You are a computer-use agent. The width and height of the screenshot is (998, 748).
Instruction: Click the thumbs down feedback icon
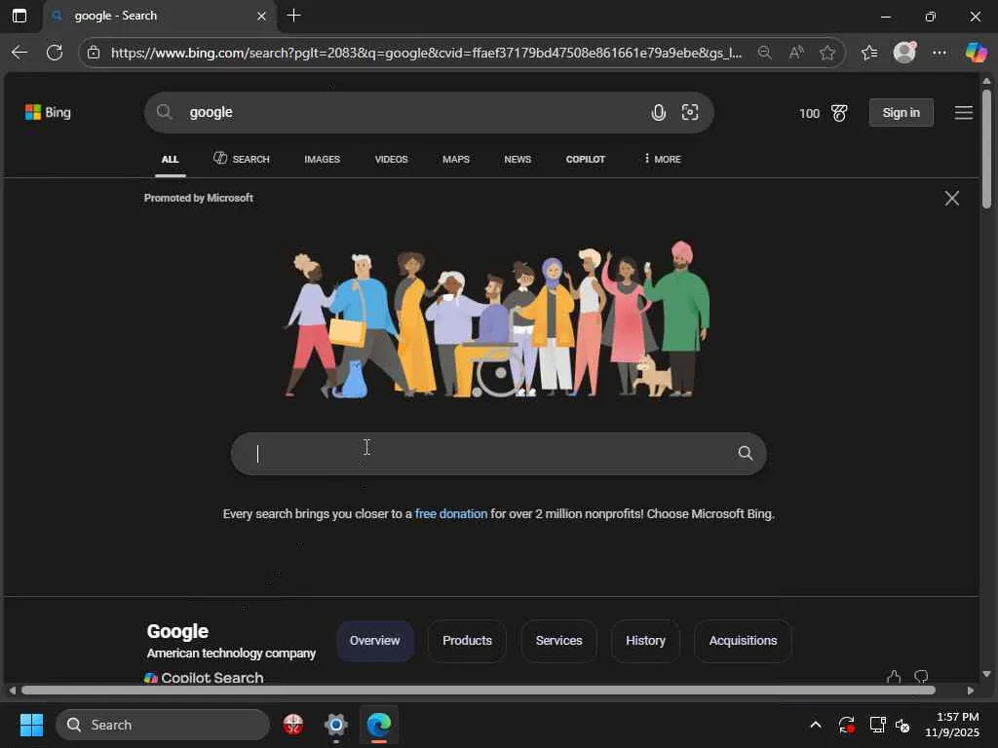(x=921, y=677)
